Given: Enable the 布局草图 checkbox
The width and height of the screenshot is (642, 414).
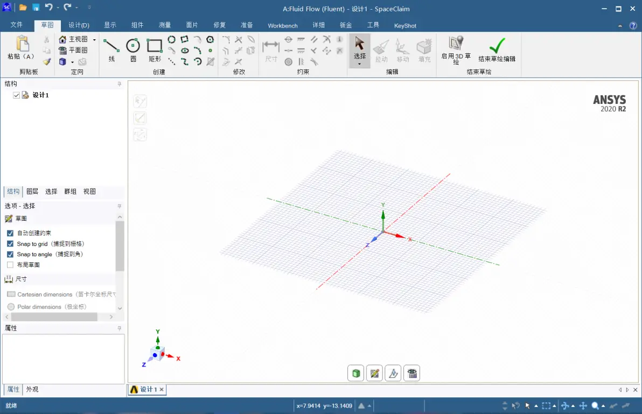Looking at the screenshot, I should coord(10,265).
